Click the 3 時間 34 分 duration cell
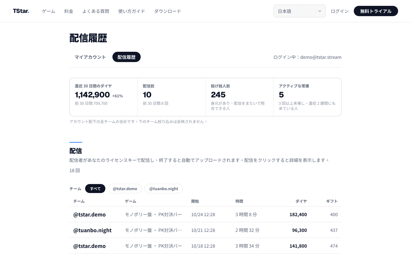This screenshot has width=411, height=257. pos(248,246)
